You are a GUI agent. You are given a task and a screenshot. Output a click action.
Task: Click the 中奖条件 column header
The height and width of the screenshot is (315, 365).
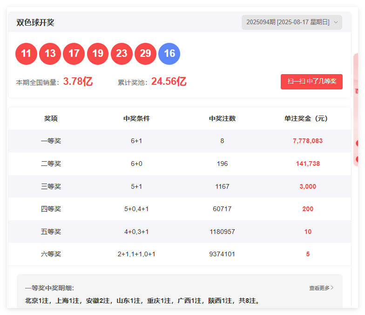click(137, 118)
